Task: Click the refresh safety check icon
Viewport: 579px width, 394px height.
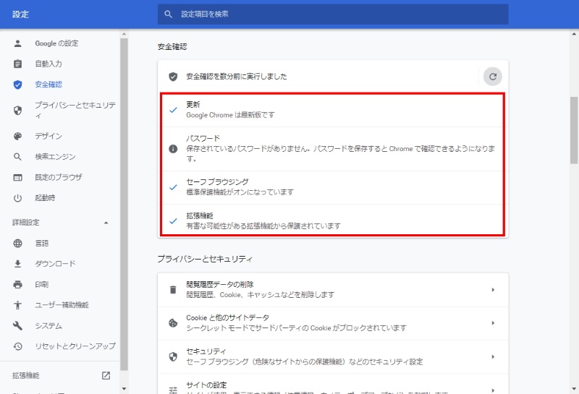Action: click(x=492, y=77)
